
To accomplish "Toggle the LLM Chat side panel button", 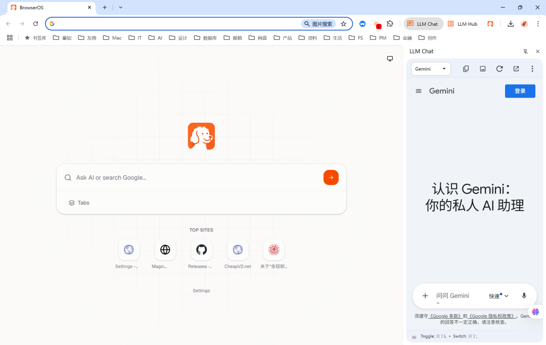I will click(x=423, y=24).
